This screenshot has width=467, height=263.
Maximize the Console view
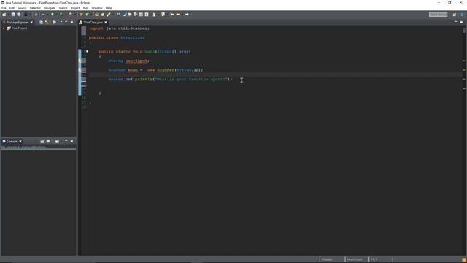click(72, 141)
